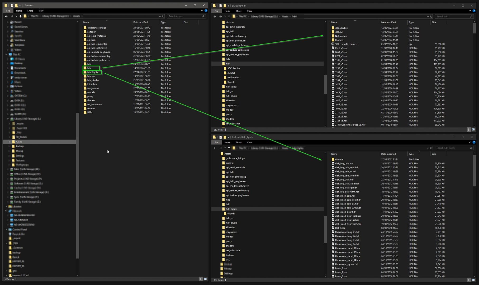
Task: Click New Folder icon in hdri window title bar
Action: point(225,6)
